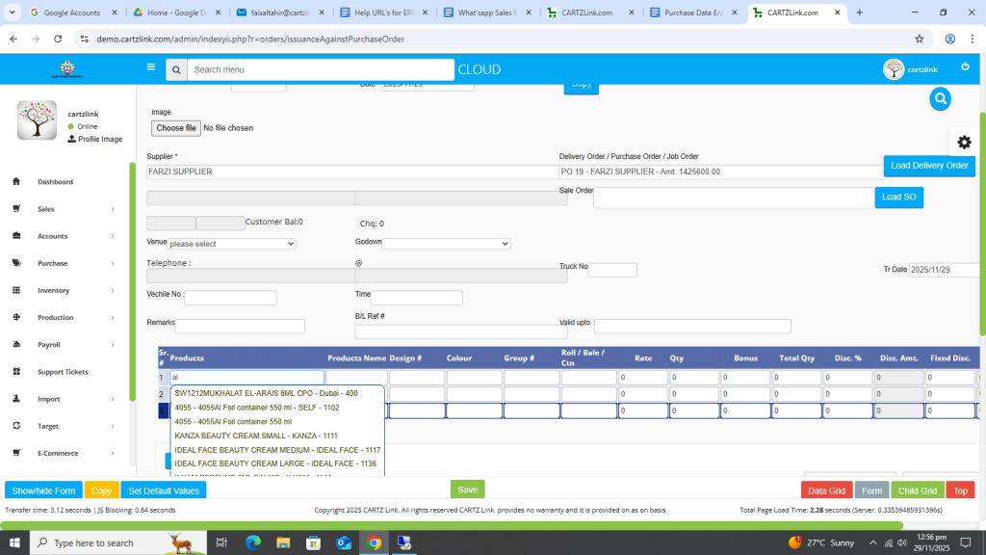Open Dashboard from the sidebar

tap(55, 182)
